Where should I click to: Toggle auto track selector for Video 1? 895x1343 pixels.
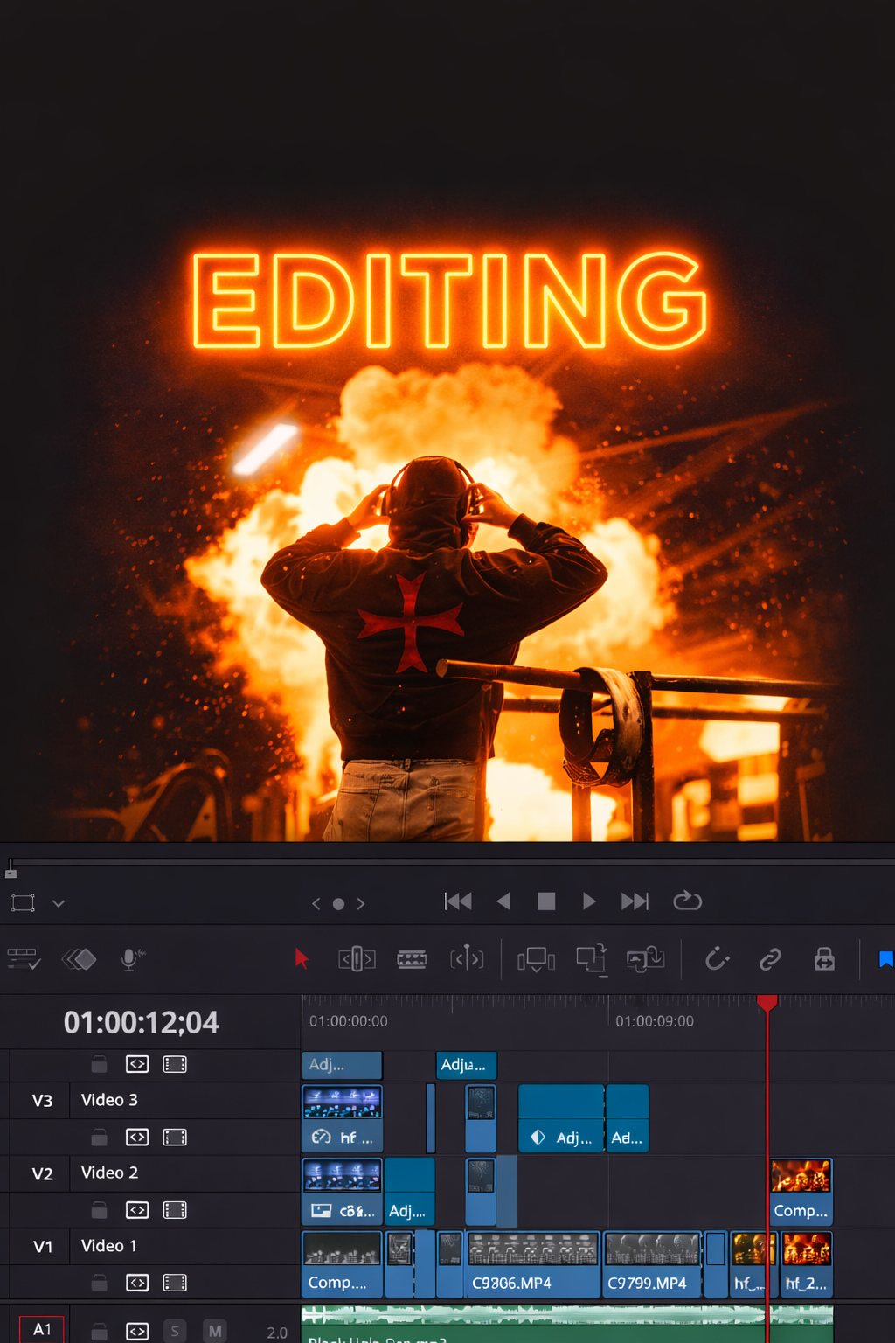pyautogui.click(x=137, y=1283)
